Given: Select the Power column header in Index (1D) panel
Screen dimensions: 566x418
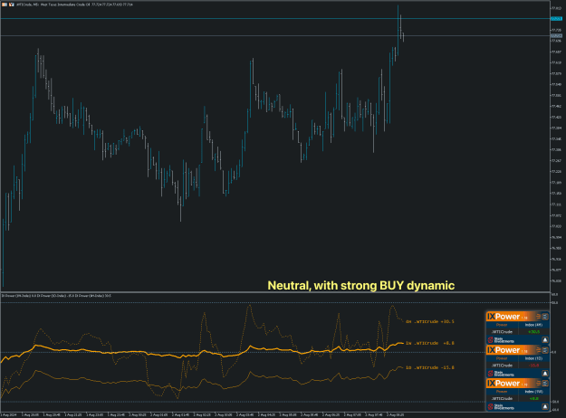Looking at the screenshot, I should 502,358.
